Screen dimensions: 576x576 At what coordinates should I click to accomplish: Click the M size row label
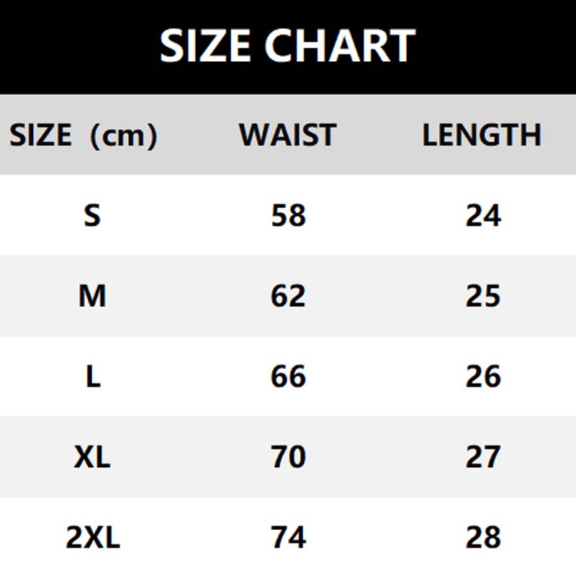click(x=92, y=296)
